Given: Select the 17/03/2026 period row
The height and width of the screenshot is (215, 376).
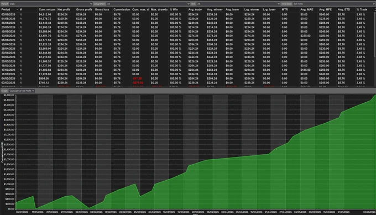Looking at the screenshot, I should coord(187,70).
